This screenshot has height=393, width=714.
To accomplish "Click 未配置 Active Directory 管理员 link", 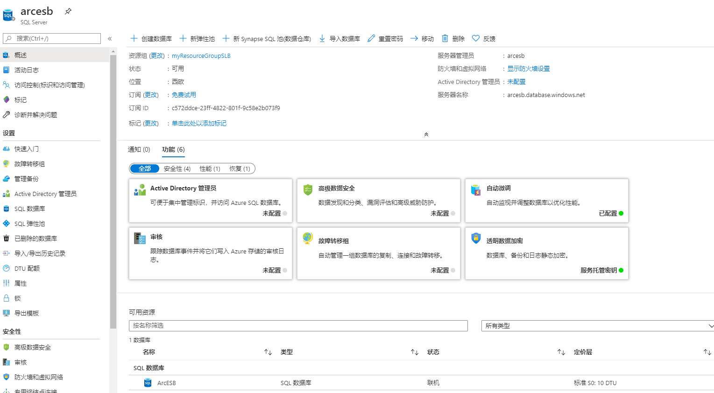I will 516,82.
